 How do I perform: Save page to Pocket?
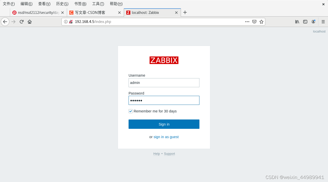pos(254,22)
